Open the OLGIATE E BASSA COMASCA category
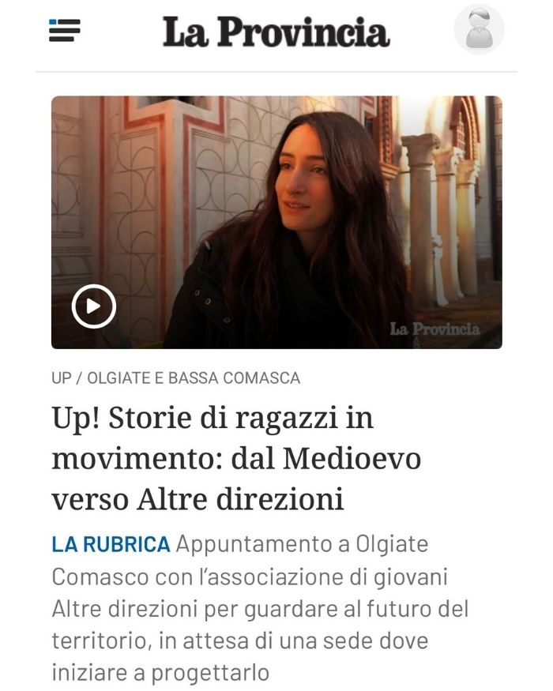The width and height of the screenshot is (553, 691). pyautogui.click(x=194, y=378)
